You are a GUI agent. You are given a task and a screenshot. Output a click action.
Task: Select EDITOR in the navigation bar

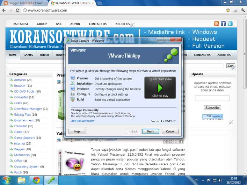(44, 55)
